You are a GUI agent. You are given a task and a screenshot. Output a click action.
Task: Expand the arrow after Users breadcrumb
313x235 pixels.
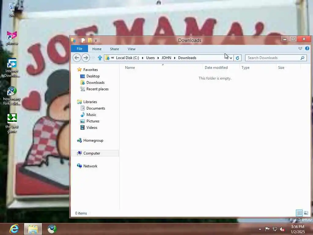pos(158,58)
